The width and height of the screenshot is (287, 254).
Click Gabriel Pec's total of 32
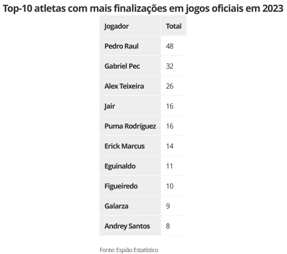click(170, 66)
